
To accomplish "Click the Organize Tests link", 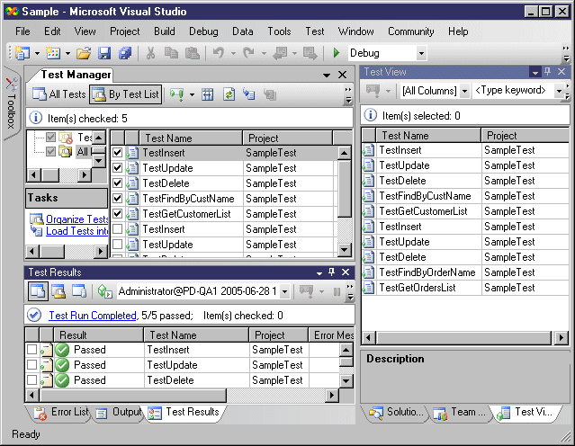I will (x=77, y=219).
